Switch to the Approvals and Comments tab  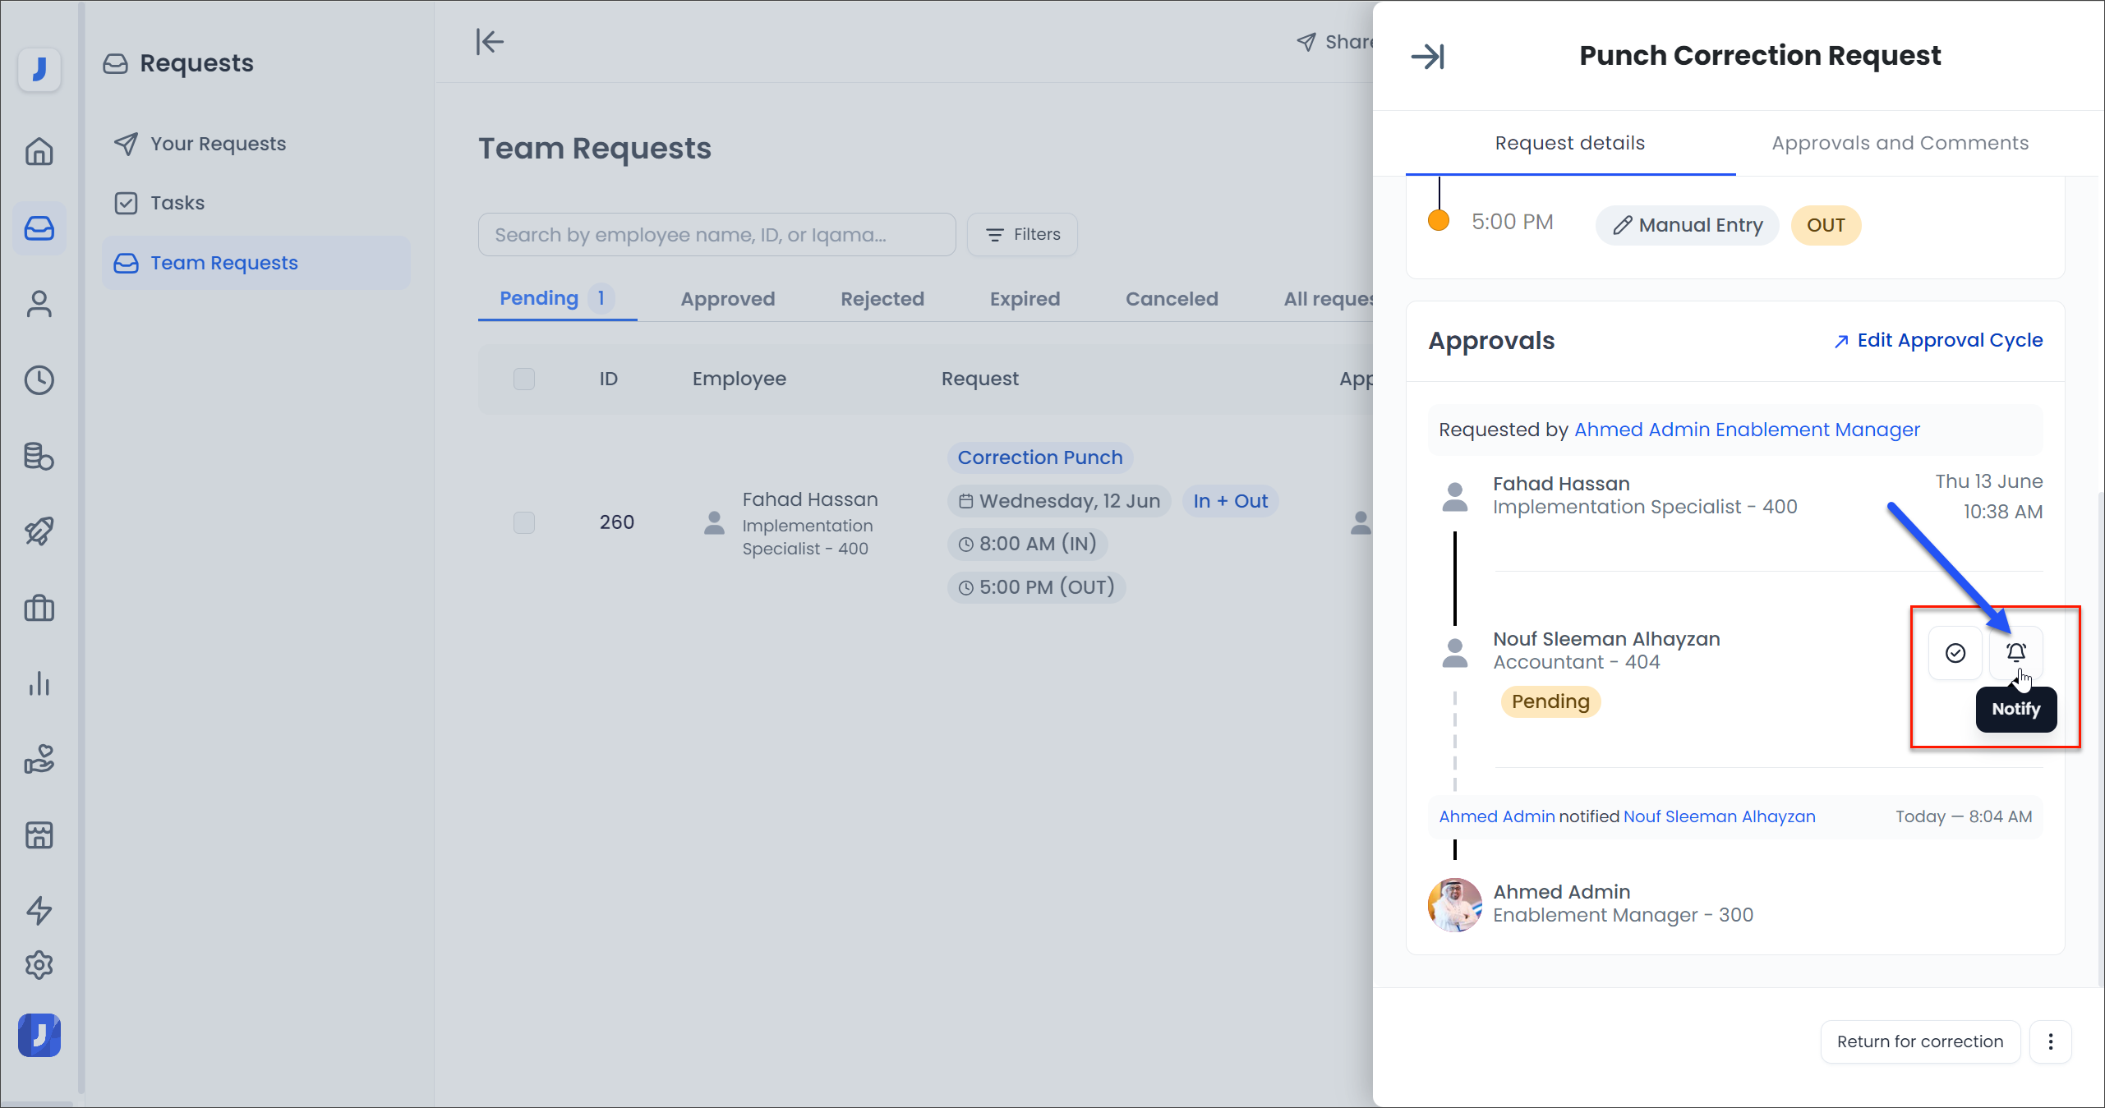1900,143
